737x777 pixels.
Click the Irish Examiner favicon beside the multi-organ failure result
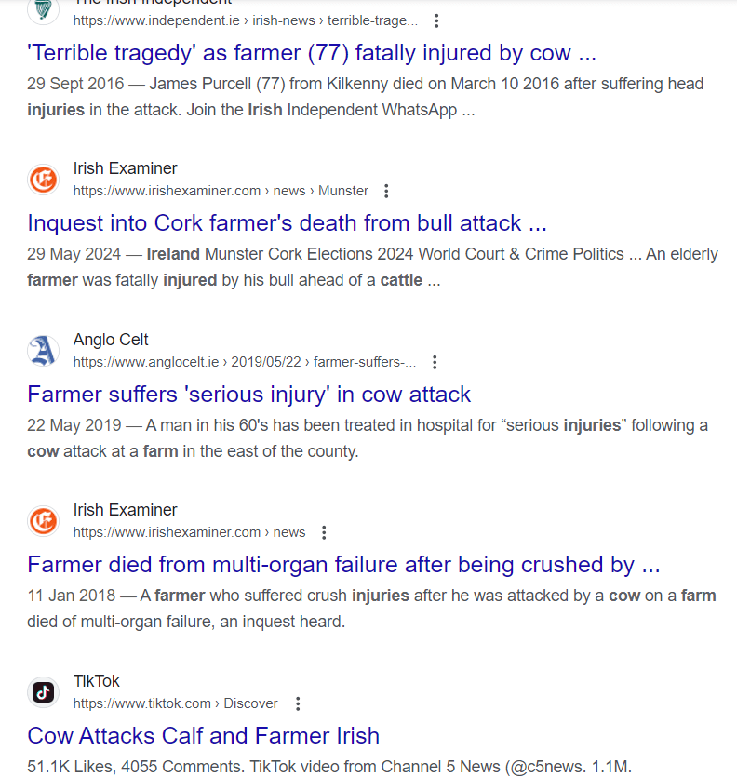[x=43, y=521]
